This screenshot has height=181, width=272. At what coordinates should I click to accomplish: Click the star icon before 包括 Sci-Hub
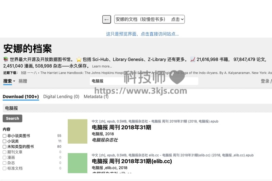click(x=79, y=59)
